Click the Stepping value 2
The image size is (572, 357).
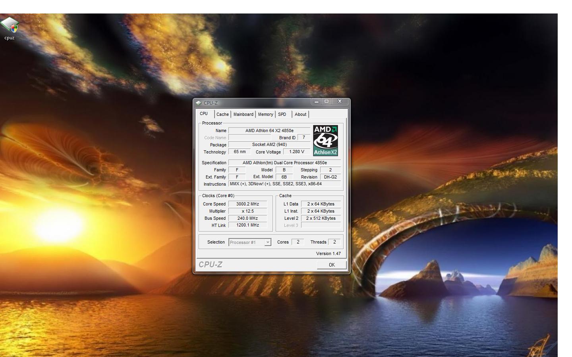[330, 170]
